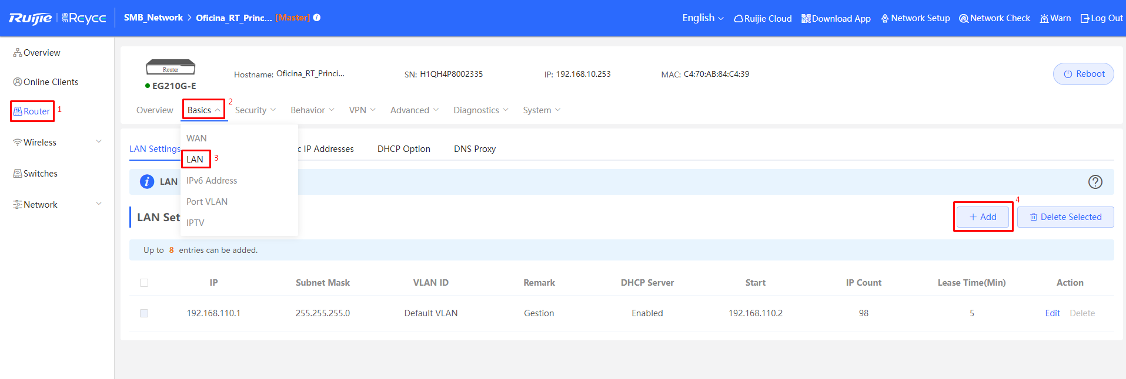Viewport: 1126px width, 379px height.
Task: Click the Download App QR icon
Action: (x=806, y=19)
